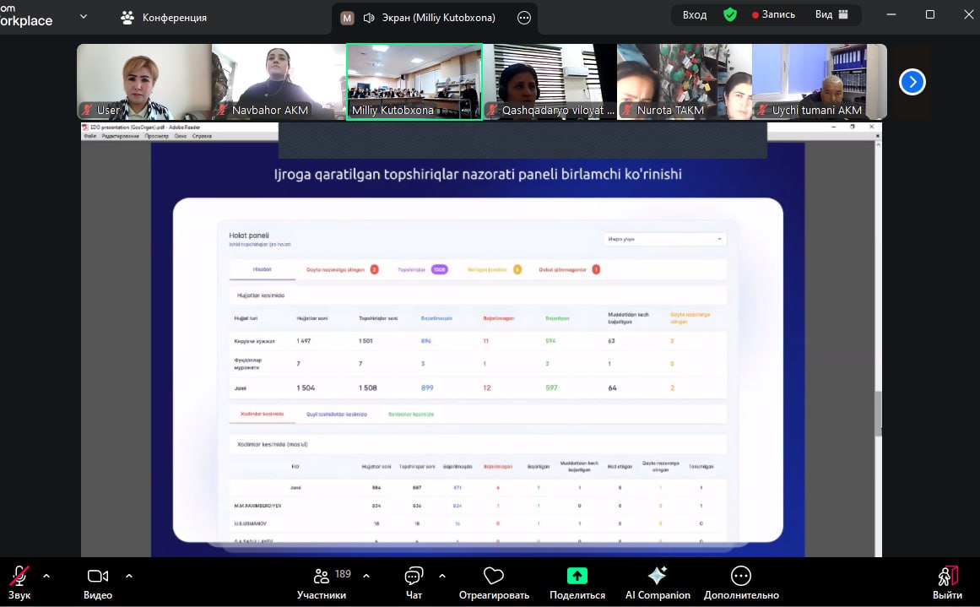
Task: Select Milliy Kutobxona video thumbnail
Action: [414, 82]
